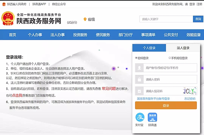Image resolution: width=204 pixels, height=135 pixels.
Task: Select the 手机短信登录 radio option
Action: click(170, 58)
